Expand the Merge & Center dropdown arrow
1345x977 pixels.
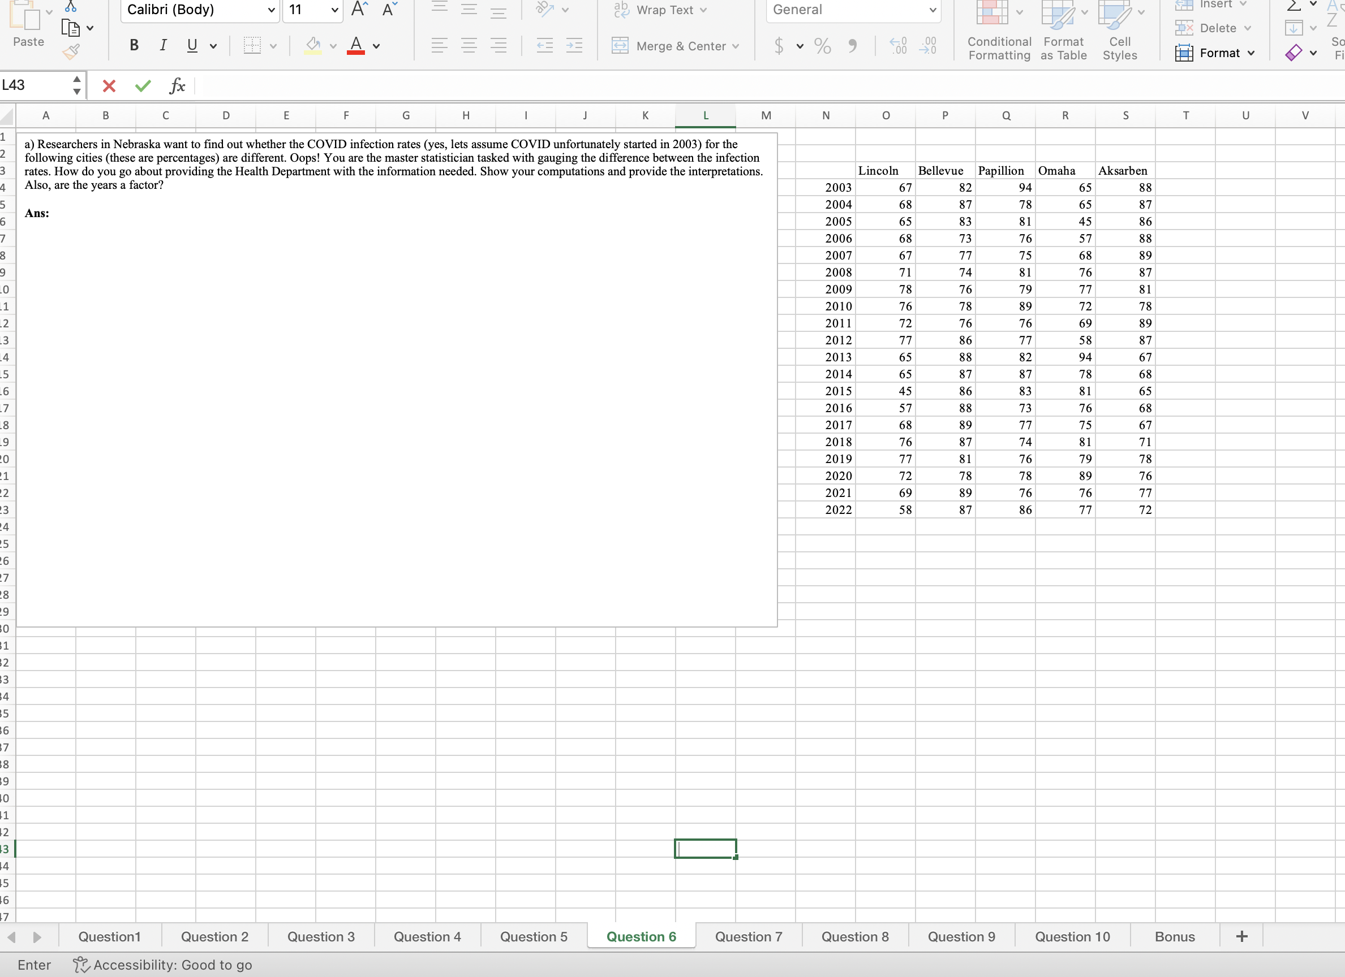736,46
